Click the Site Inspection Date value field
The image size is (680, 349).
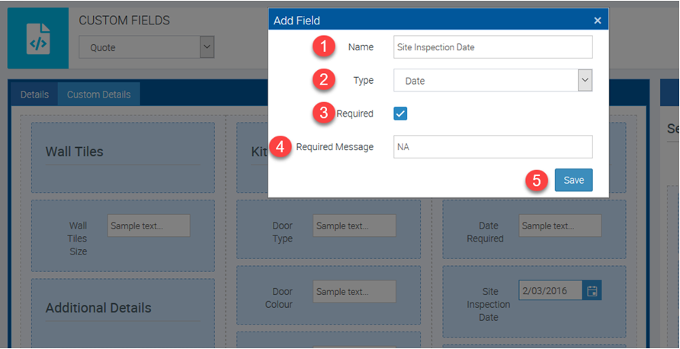[550, 290]
